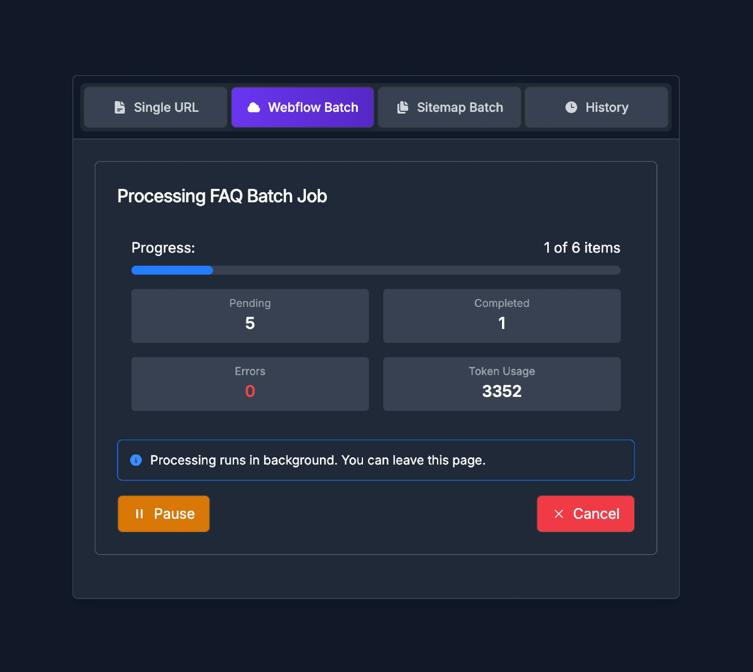The width and height of the screenshot is (753, 672).
Task: Click the Token Usage card showing 3352
Action: 501,384
